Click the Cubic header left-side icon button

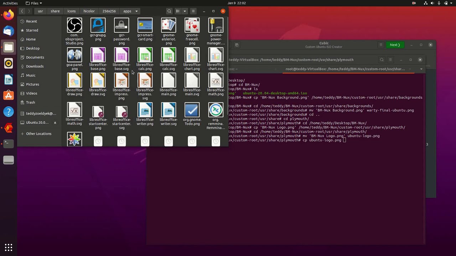coord(237,45)
